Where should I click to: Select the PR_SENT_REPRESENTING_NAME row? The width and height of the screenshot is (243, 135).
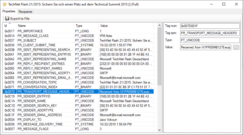pos(78,59)
